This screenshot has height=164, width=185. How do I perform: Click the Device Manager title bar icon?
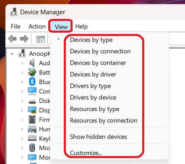[13, 12]
